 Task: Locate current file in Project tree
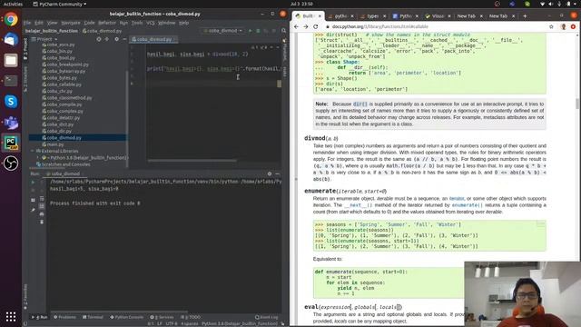click(99, 39)
